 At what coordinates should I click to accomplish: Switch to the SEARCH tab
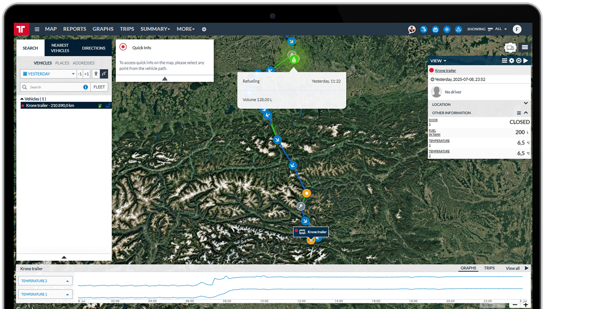(30, 48)
